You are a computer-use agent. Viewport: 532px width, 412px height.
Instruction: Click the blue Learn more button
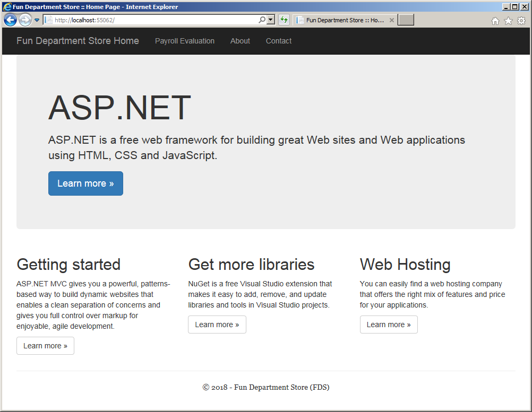click(x=85, y=183)
